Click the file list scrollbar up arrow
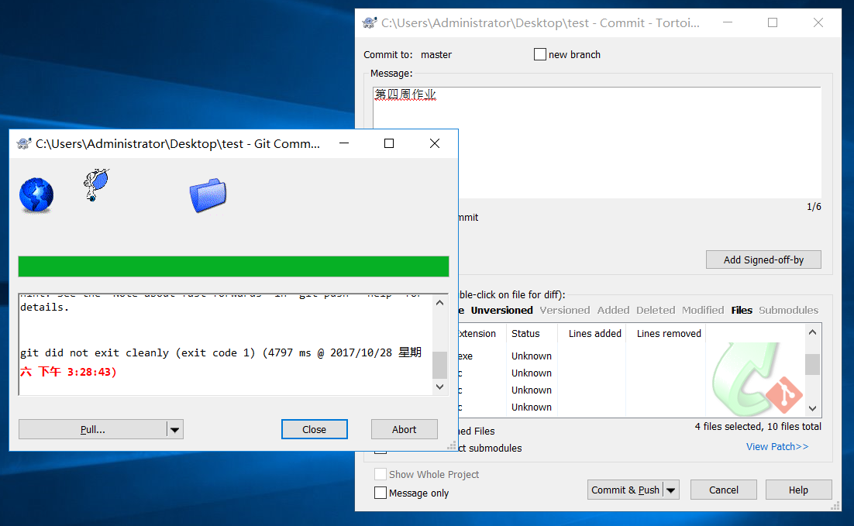Screen dimensions: 854x526 [813, 332]
